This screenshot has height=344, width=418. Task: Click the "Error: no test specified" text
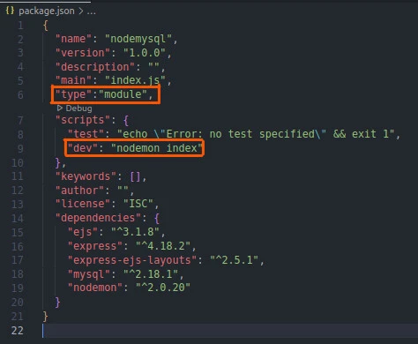pos(240,134)
